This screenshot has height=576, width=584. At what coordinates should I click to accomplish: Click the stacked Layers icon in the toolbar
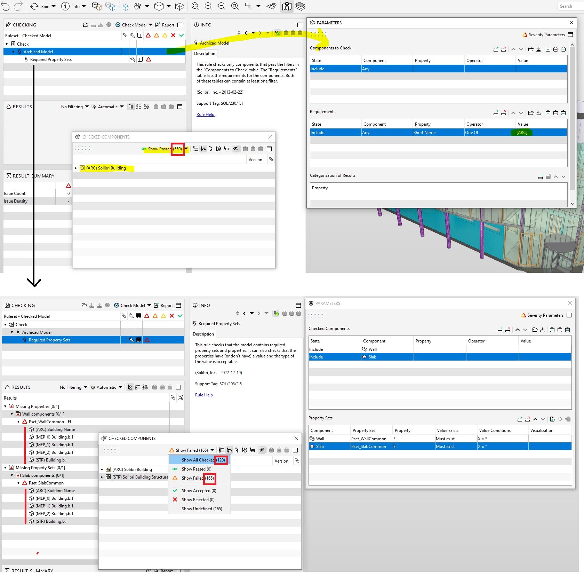[300, 6]
